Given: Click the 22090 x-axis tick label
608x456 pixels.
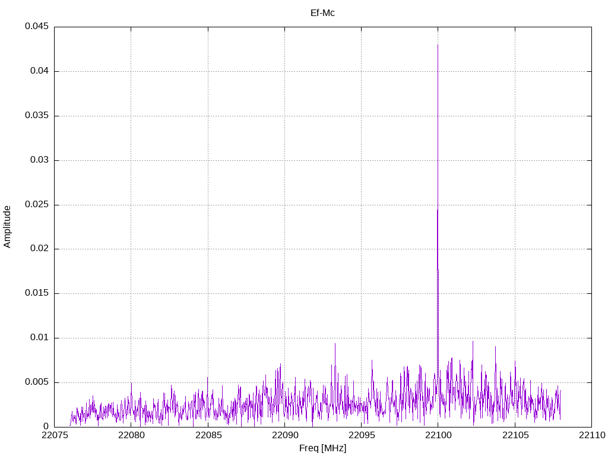Looking at the screenshot, I should tap(284, 436).
